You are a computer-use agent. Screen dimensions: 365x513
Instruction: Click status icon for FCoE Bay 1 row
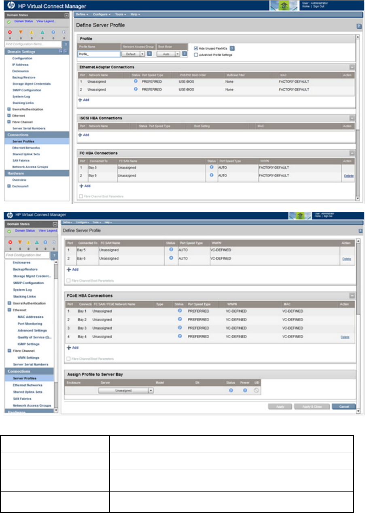point(180,311)
